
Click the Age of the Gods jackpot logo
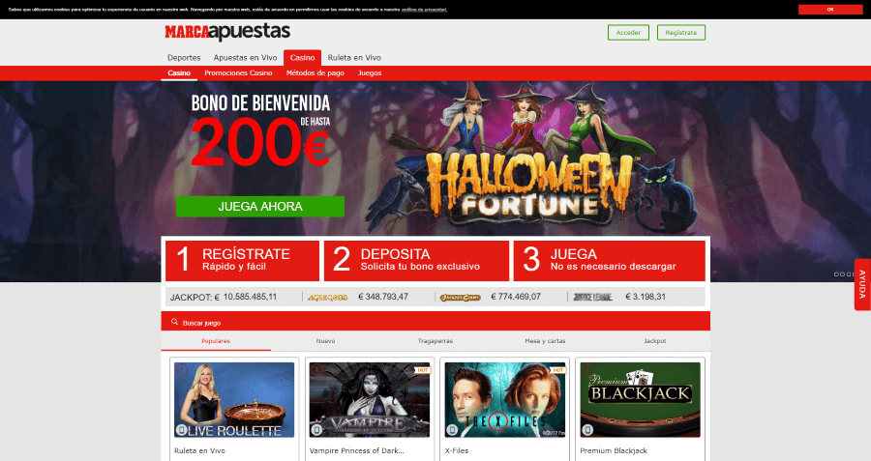click(328, 298)
